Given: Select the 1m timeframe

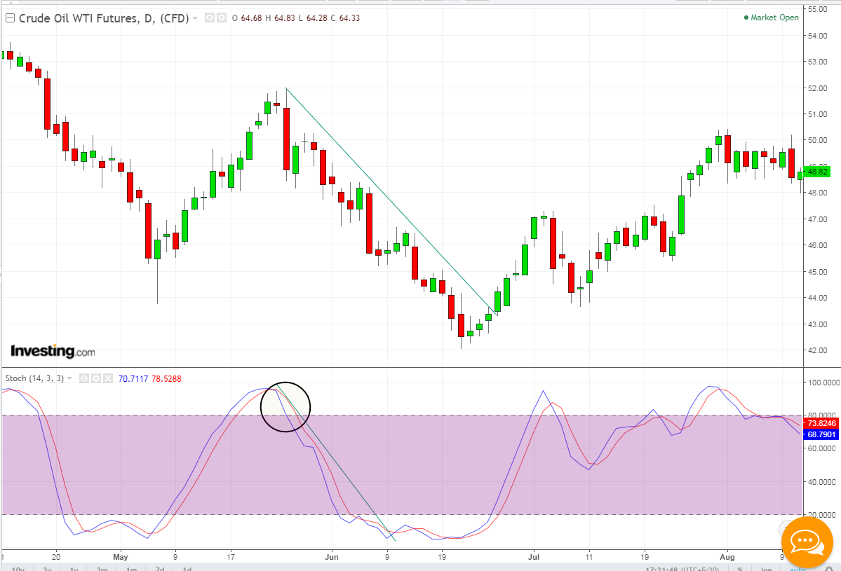Looking at the screenshot, I should pyautogui.click(x=130, y=569).
